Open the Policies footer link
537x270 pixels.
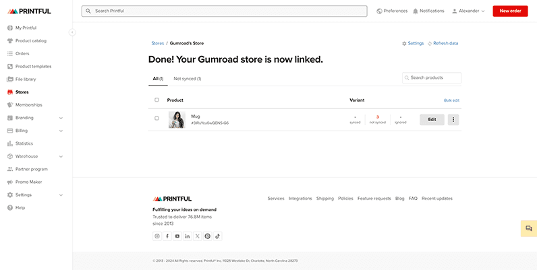[x=345, y=199]
